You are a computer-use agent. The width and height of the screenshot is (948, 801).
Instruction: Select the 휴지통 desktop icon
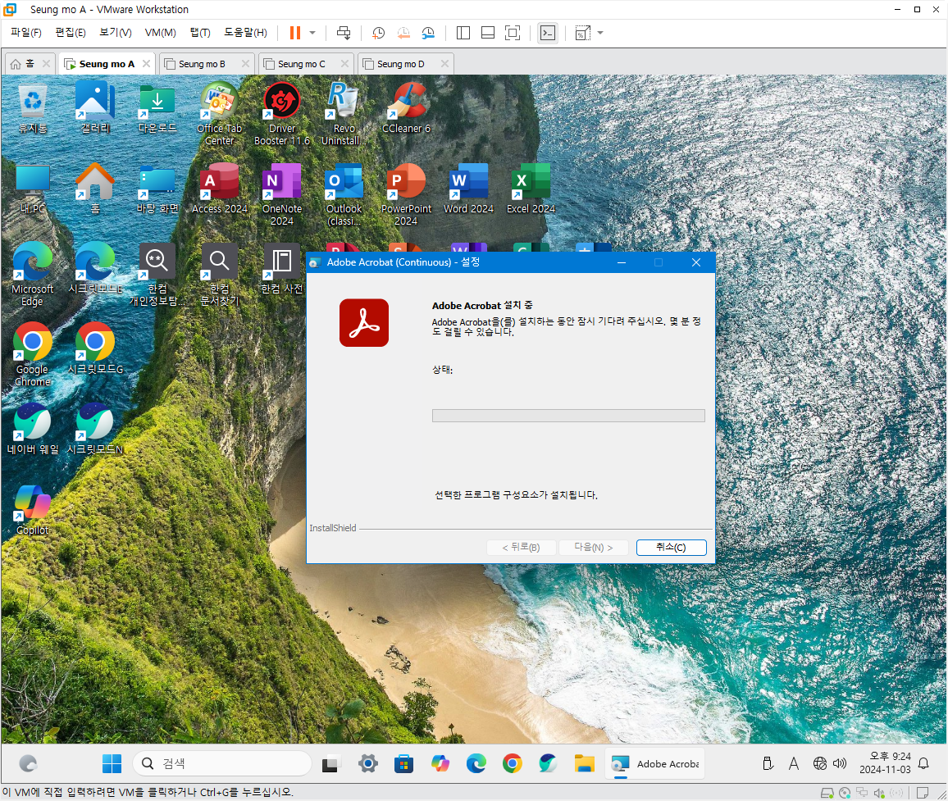tap(33, 109)
